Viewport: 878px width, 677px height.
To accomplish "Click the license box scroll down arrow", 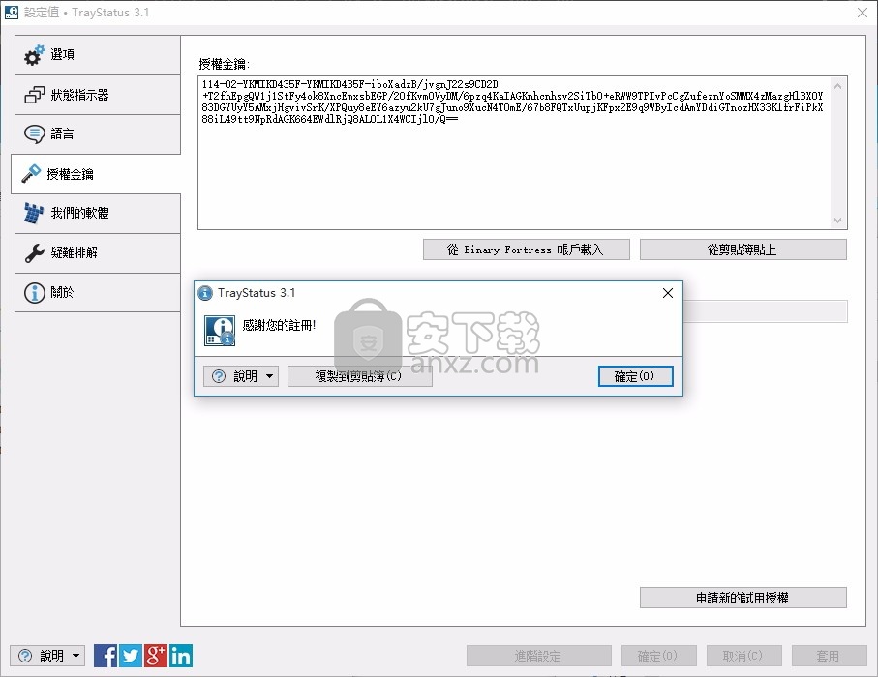I will point(837,221).
